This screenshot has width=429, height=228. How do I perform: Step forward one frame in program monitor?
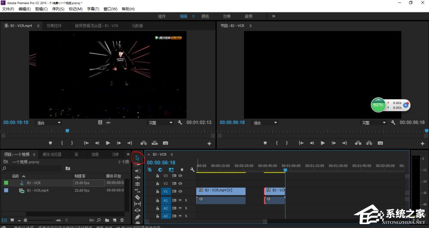coord(333,143)
